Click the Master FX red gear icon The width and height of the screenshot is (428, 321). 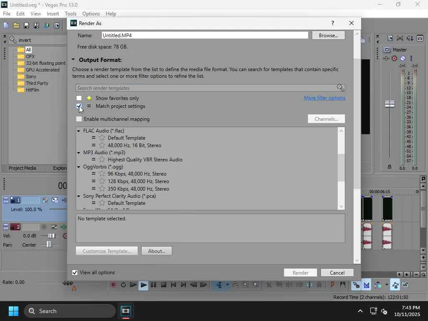tap(394, 58)
